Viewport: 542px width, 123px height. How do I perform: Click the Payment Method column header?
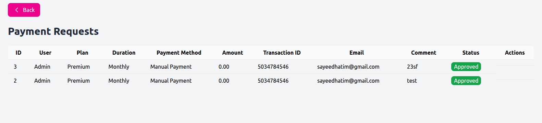(x=179, y=53)
